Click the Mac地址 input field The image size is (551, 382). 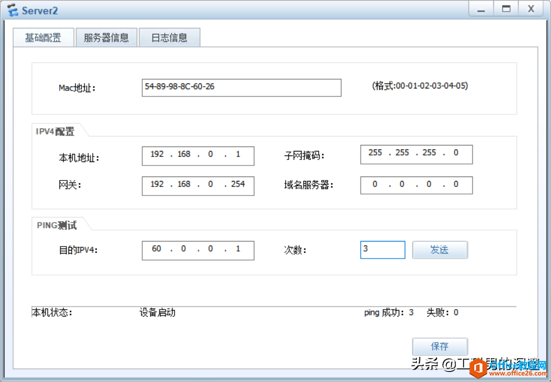pyautogui.click(x=241, y=87)
